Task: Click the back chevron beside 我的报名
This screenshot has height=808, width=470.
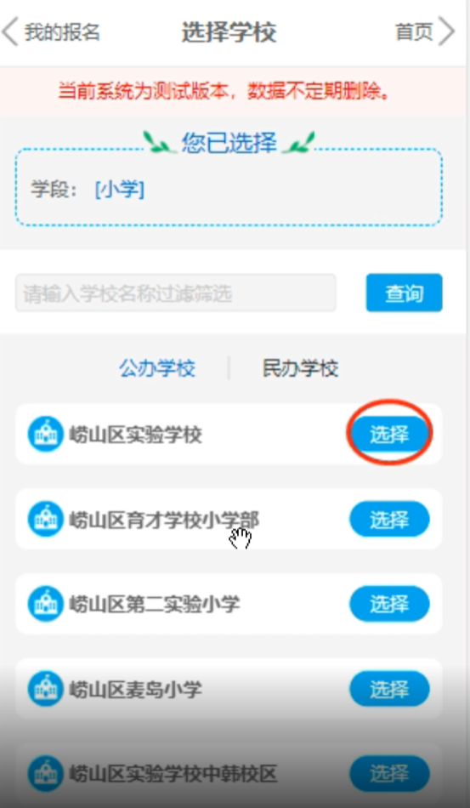Action: point(10,32)
